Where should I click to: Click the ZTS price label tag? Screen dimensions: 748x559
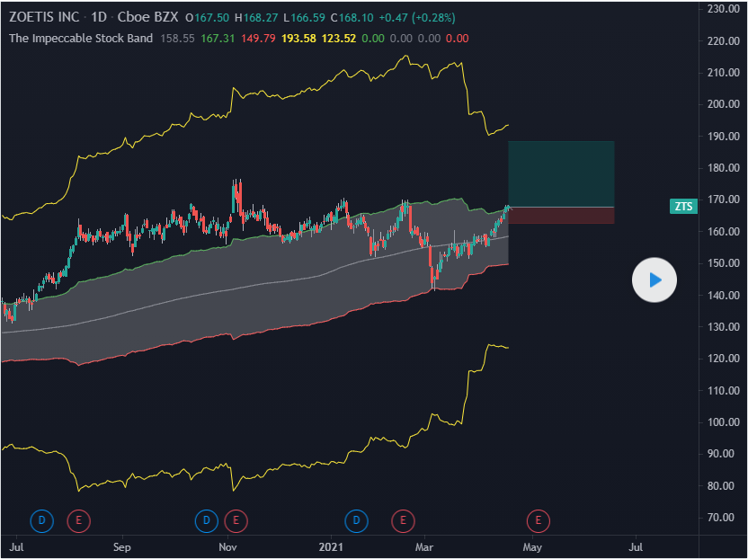tap(684, 207)
